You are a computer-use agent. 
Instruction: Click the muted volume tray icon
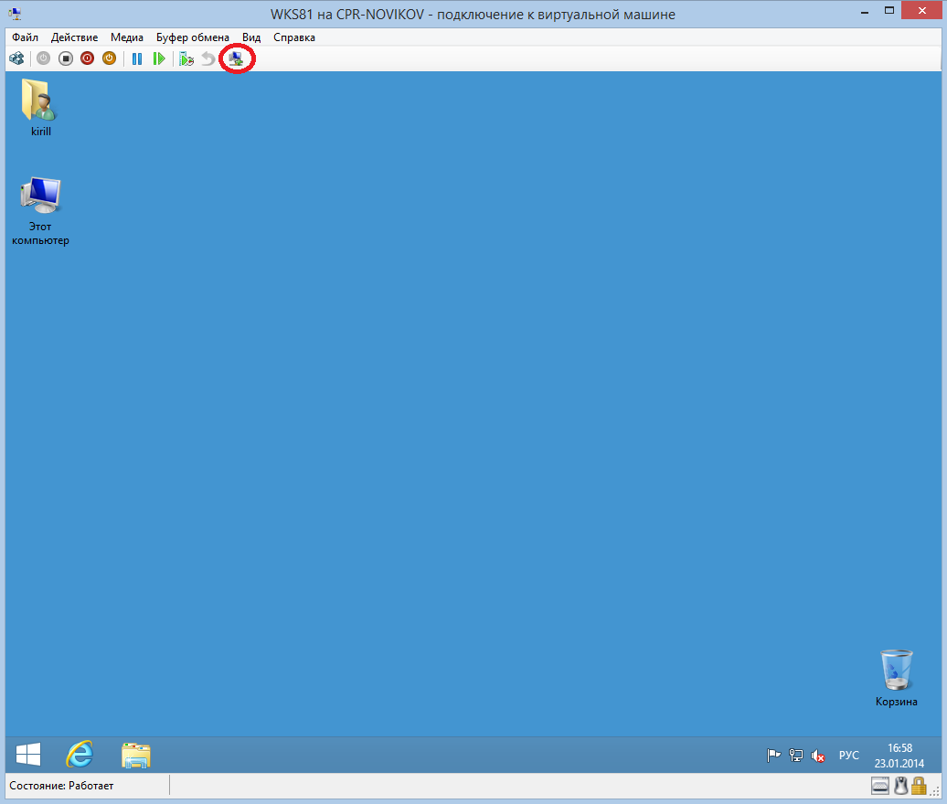click(x=818, y=756)
